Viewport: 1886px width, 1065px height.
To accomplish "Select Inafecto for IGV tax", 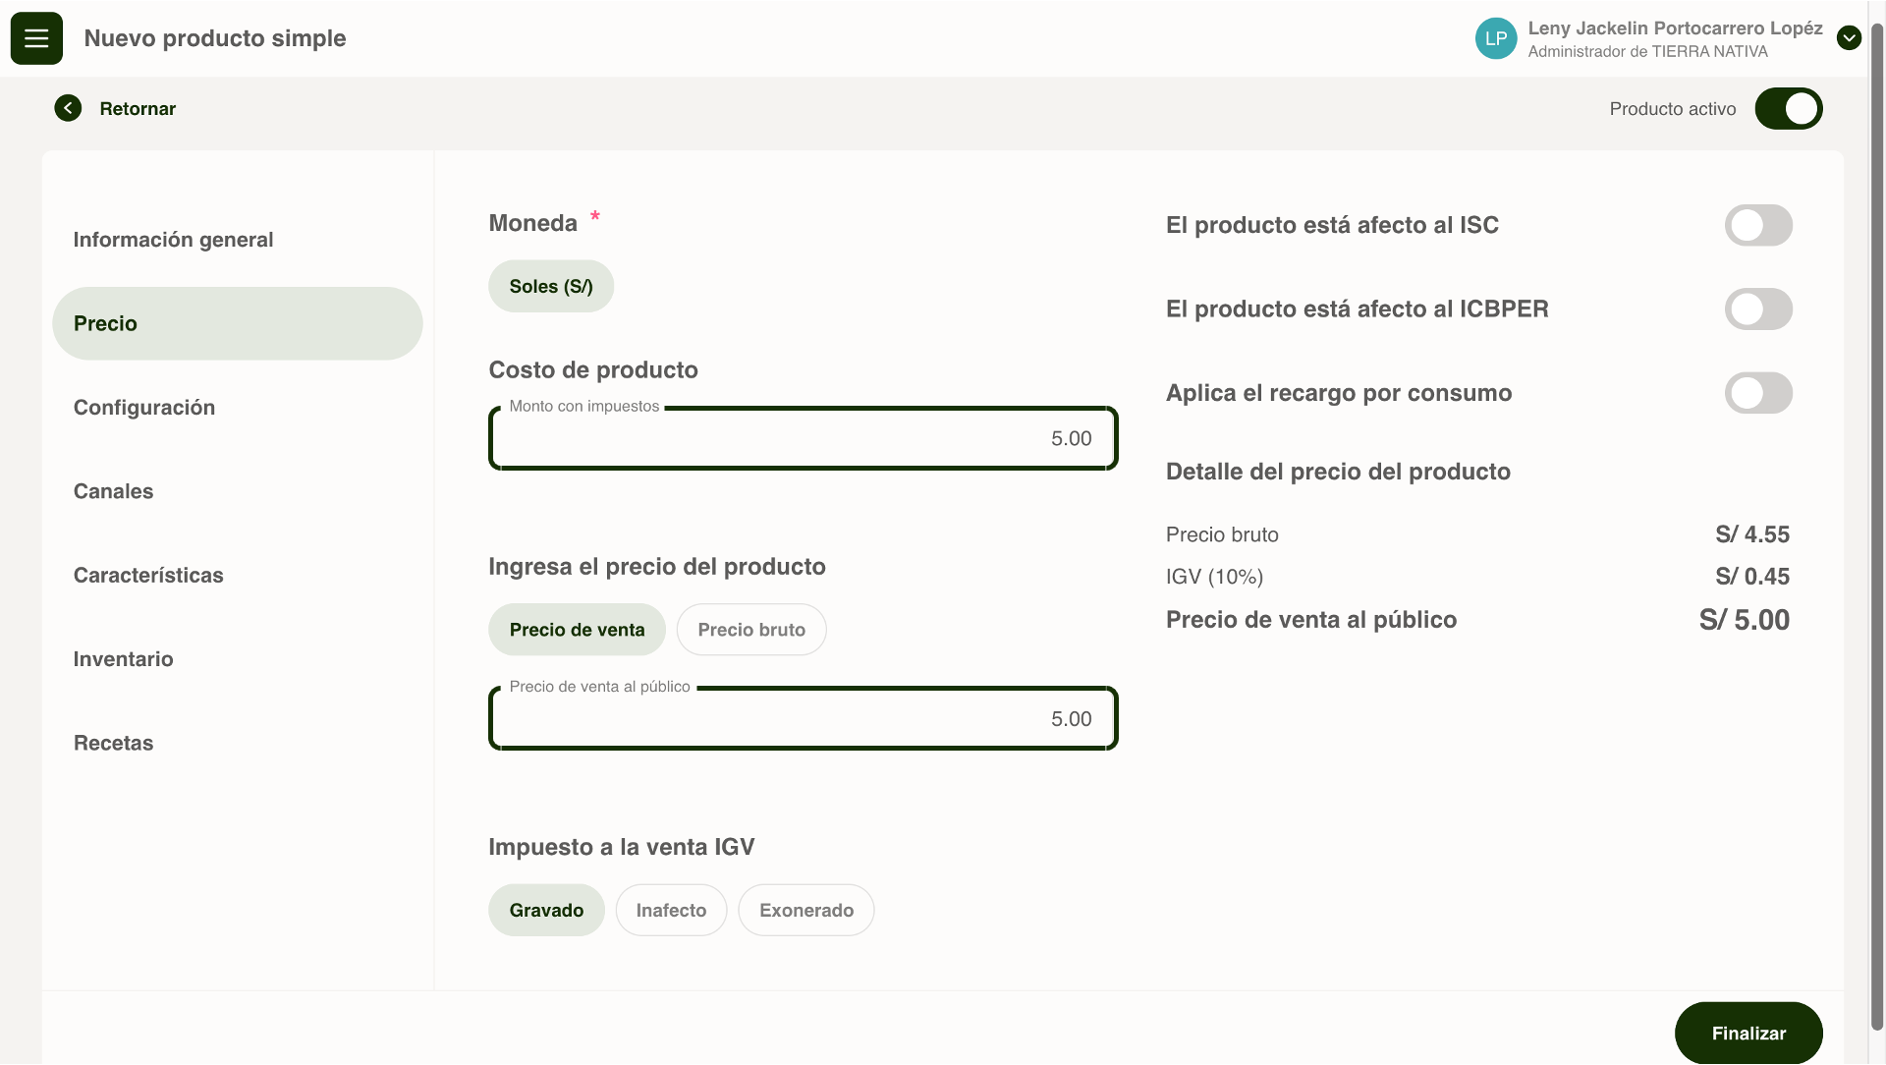I will click(671, 910).
